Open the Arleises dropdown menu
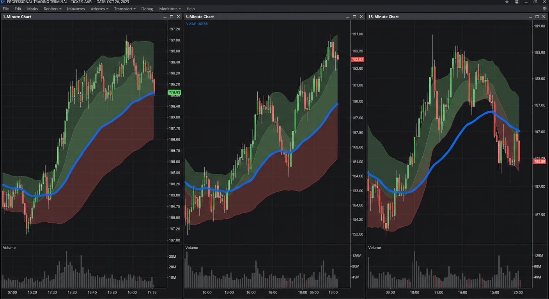 point(99,9)
